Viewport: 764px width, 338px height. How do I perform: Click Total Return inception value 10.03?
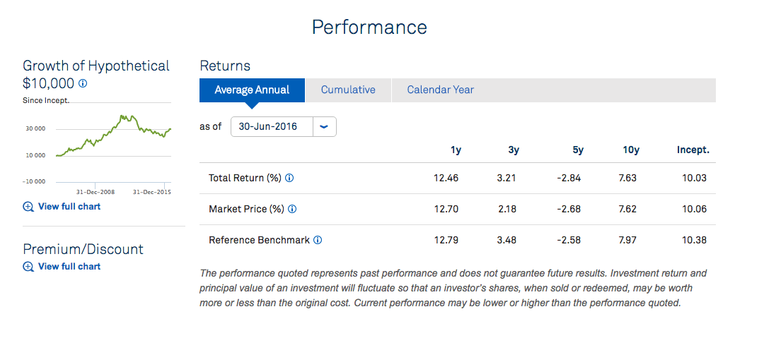[x=694, y=178]
